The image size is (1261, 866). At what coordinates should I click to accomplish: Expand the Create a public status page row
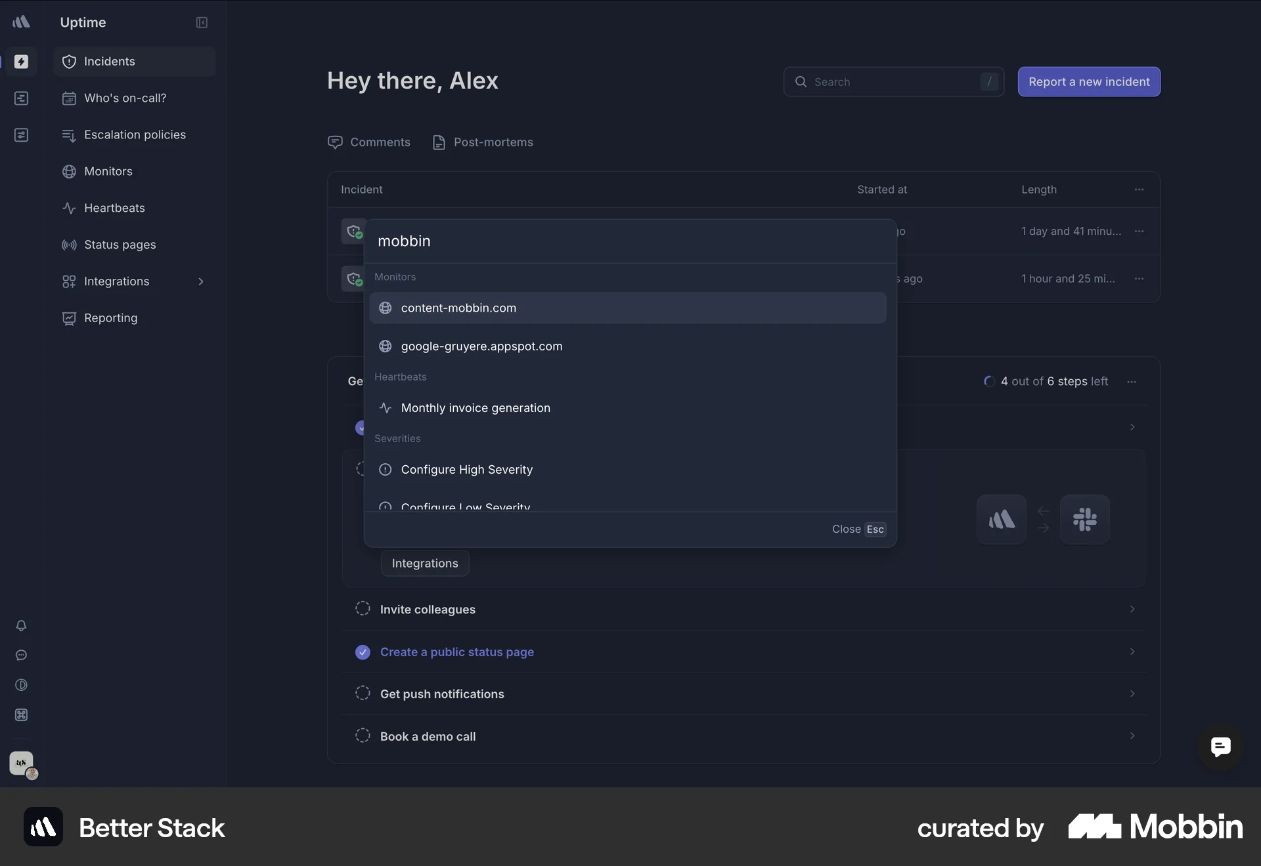1132,651
